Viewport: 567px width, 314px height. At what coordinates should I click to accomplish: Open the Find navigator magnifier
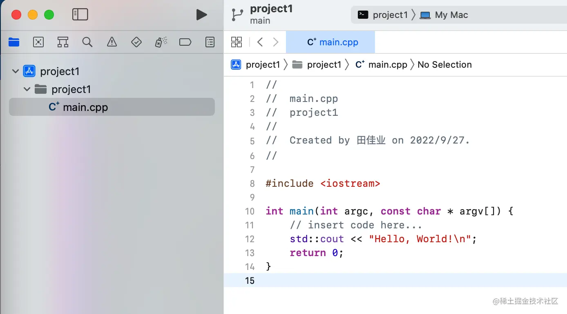87,42
